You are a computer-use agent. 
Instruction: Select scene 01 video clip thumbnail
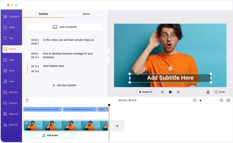pos(66,126)
